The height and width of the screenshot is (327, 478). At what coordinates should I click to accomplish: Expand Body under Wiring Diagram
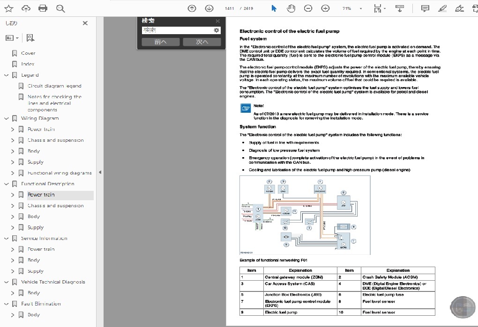(13, 151)
